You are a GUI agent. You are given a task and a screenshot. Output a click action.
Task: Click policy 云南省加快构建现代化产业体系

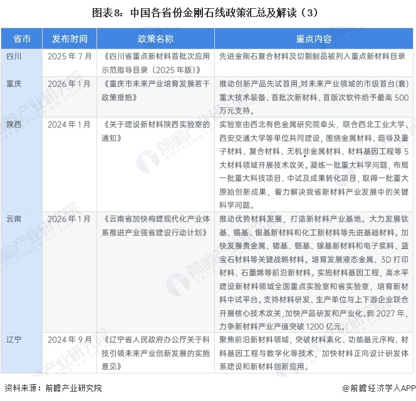(155, 226)
